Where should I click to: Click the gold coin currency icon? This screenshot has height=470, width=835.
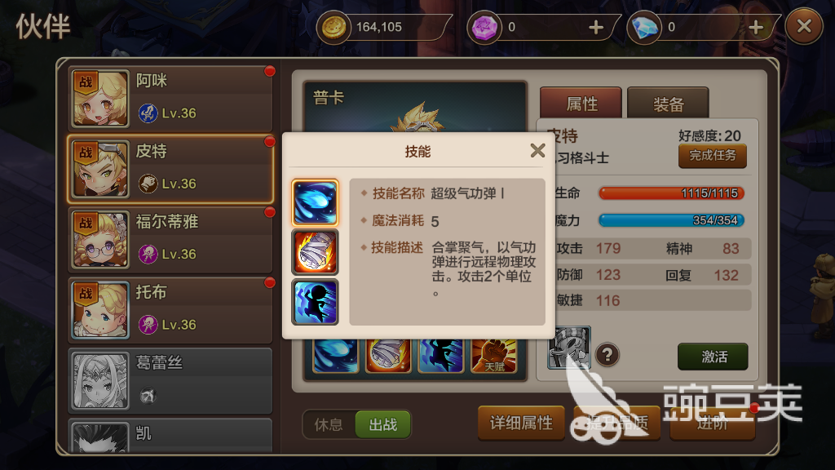334,27
